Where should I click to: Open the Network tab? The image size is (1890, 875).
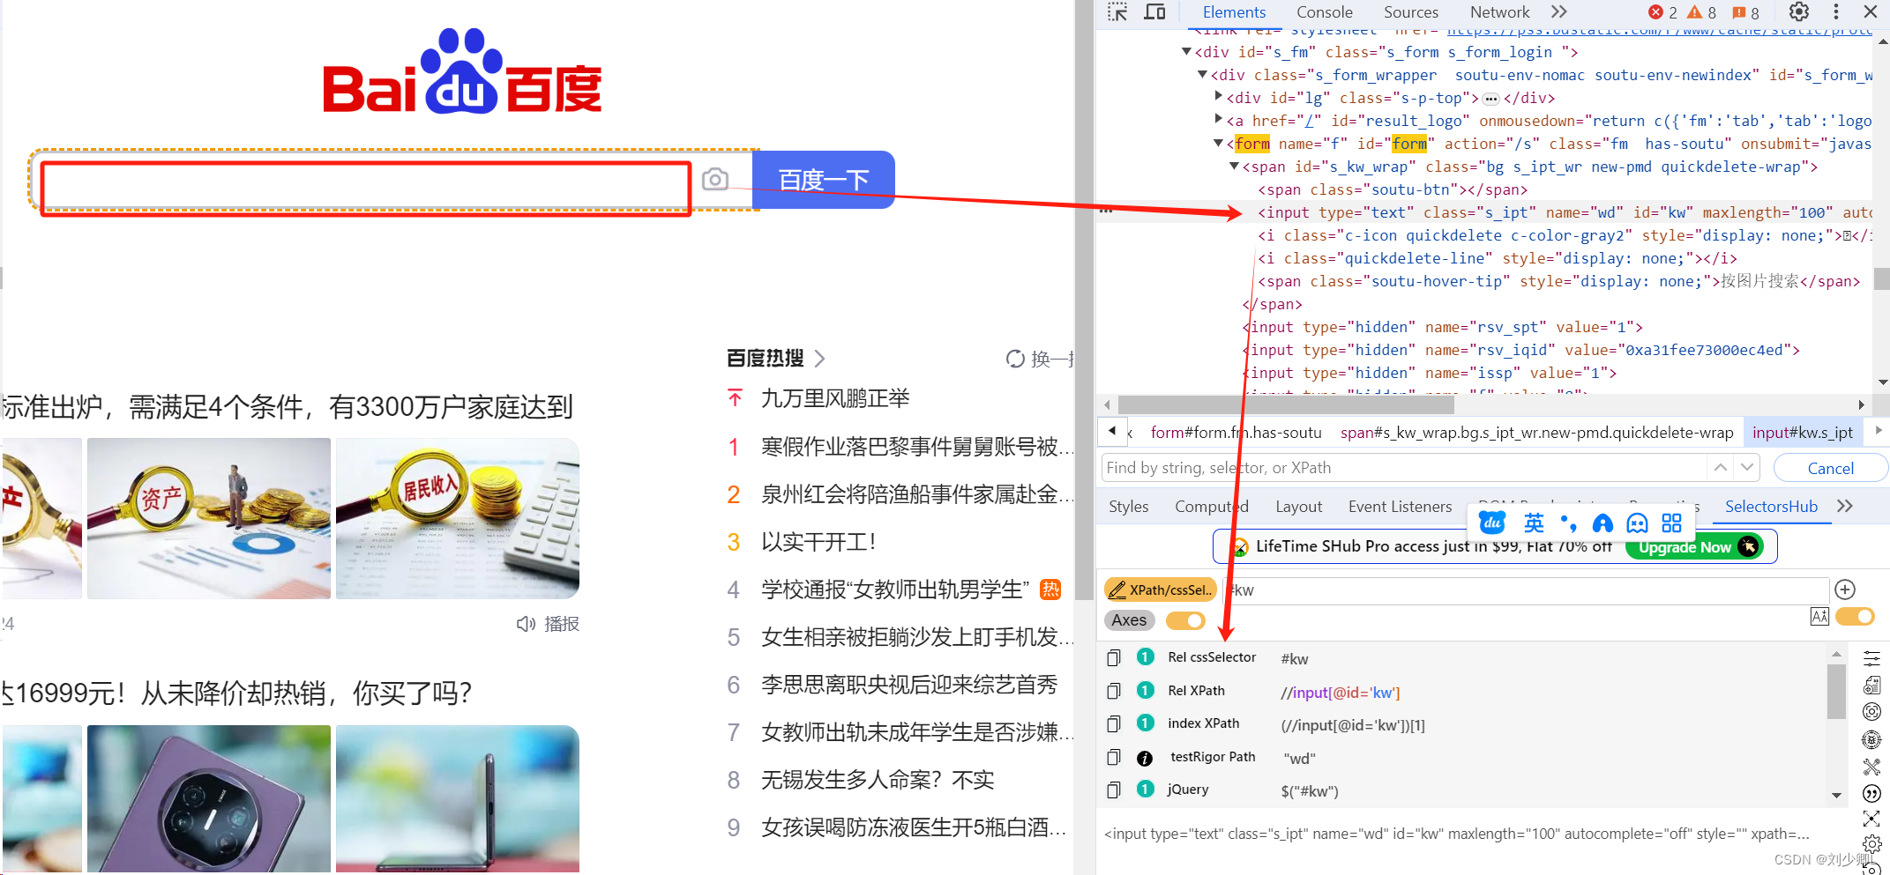pyautogui.click(x=1499, y=12)
